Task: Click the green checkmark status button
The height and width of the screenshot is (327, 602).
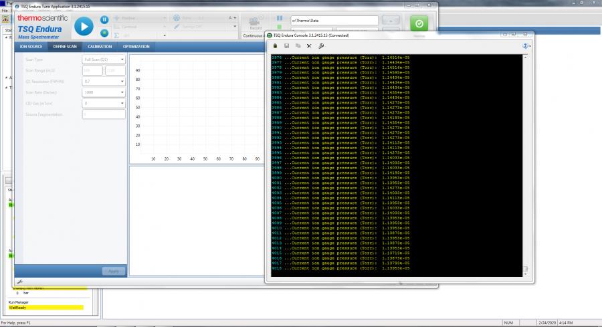Action: click(419, 23)
